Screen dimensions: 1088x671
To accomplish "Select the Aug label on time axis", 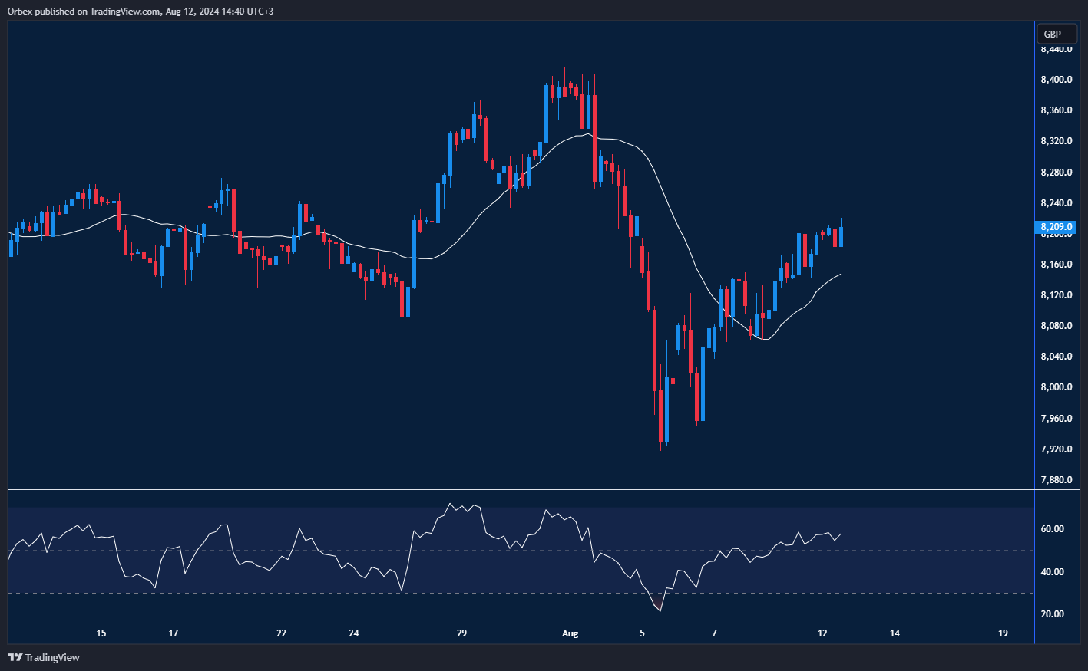I will coord(570,633).
